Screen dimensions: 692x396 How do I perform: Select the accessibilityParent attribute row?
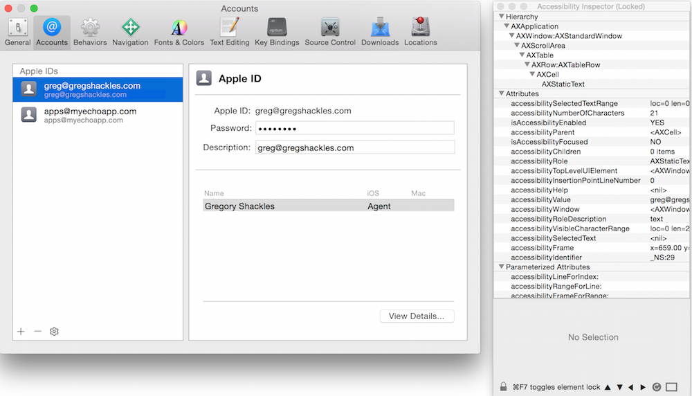click(592, 132)
